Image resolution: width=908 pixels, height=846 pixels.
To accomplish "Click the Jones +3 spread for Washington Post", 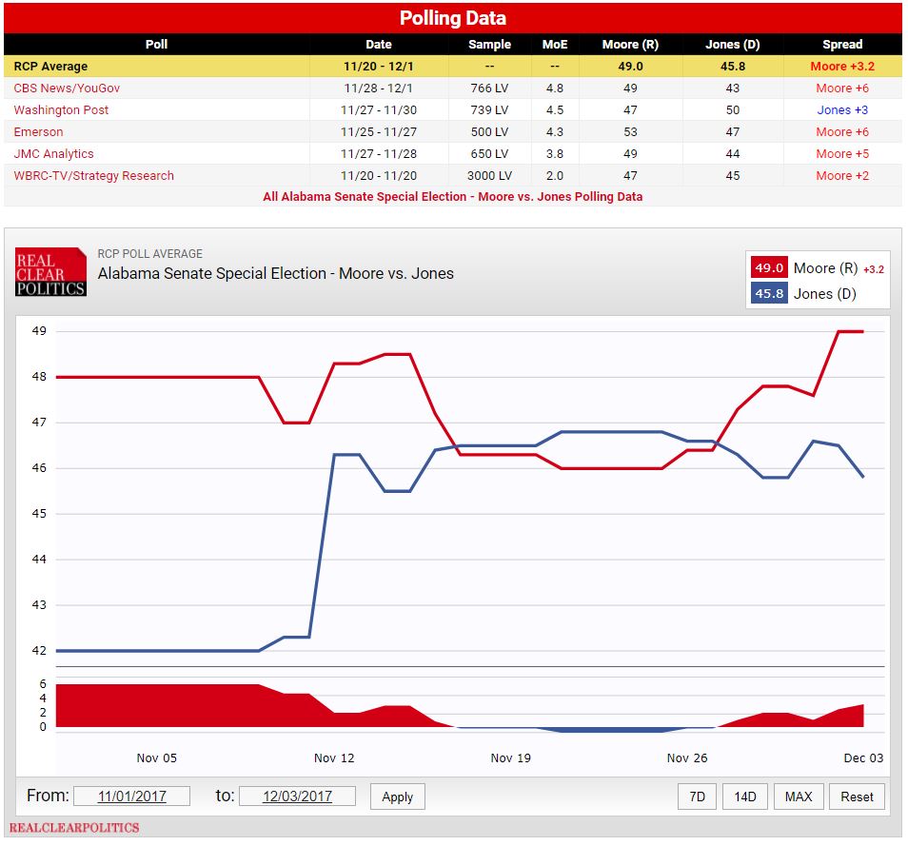I will point(842,110).
